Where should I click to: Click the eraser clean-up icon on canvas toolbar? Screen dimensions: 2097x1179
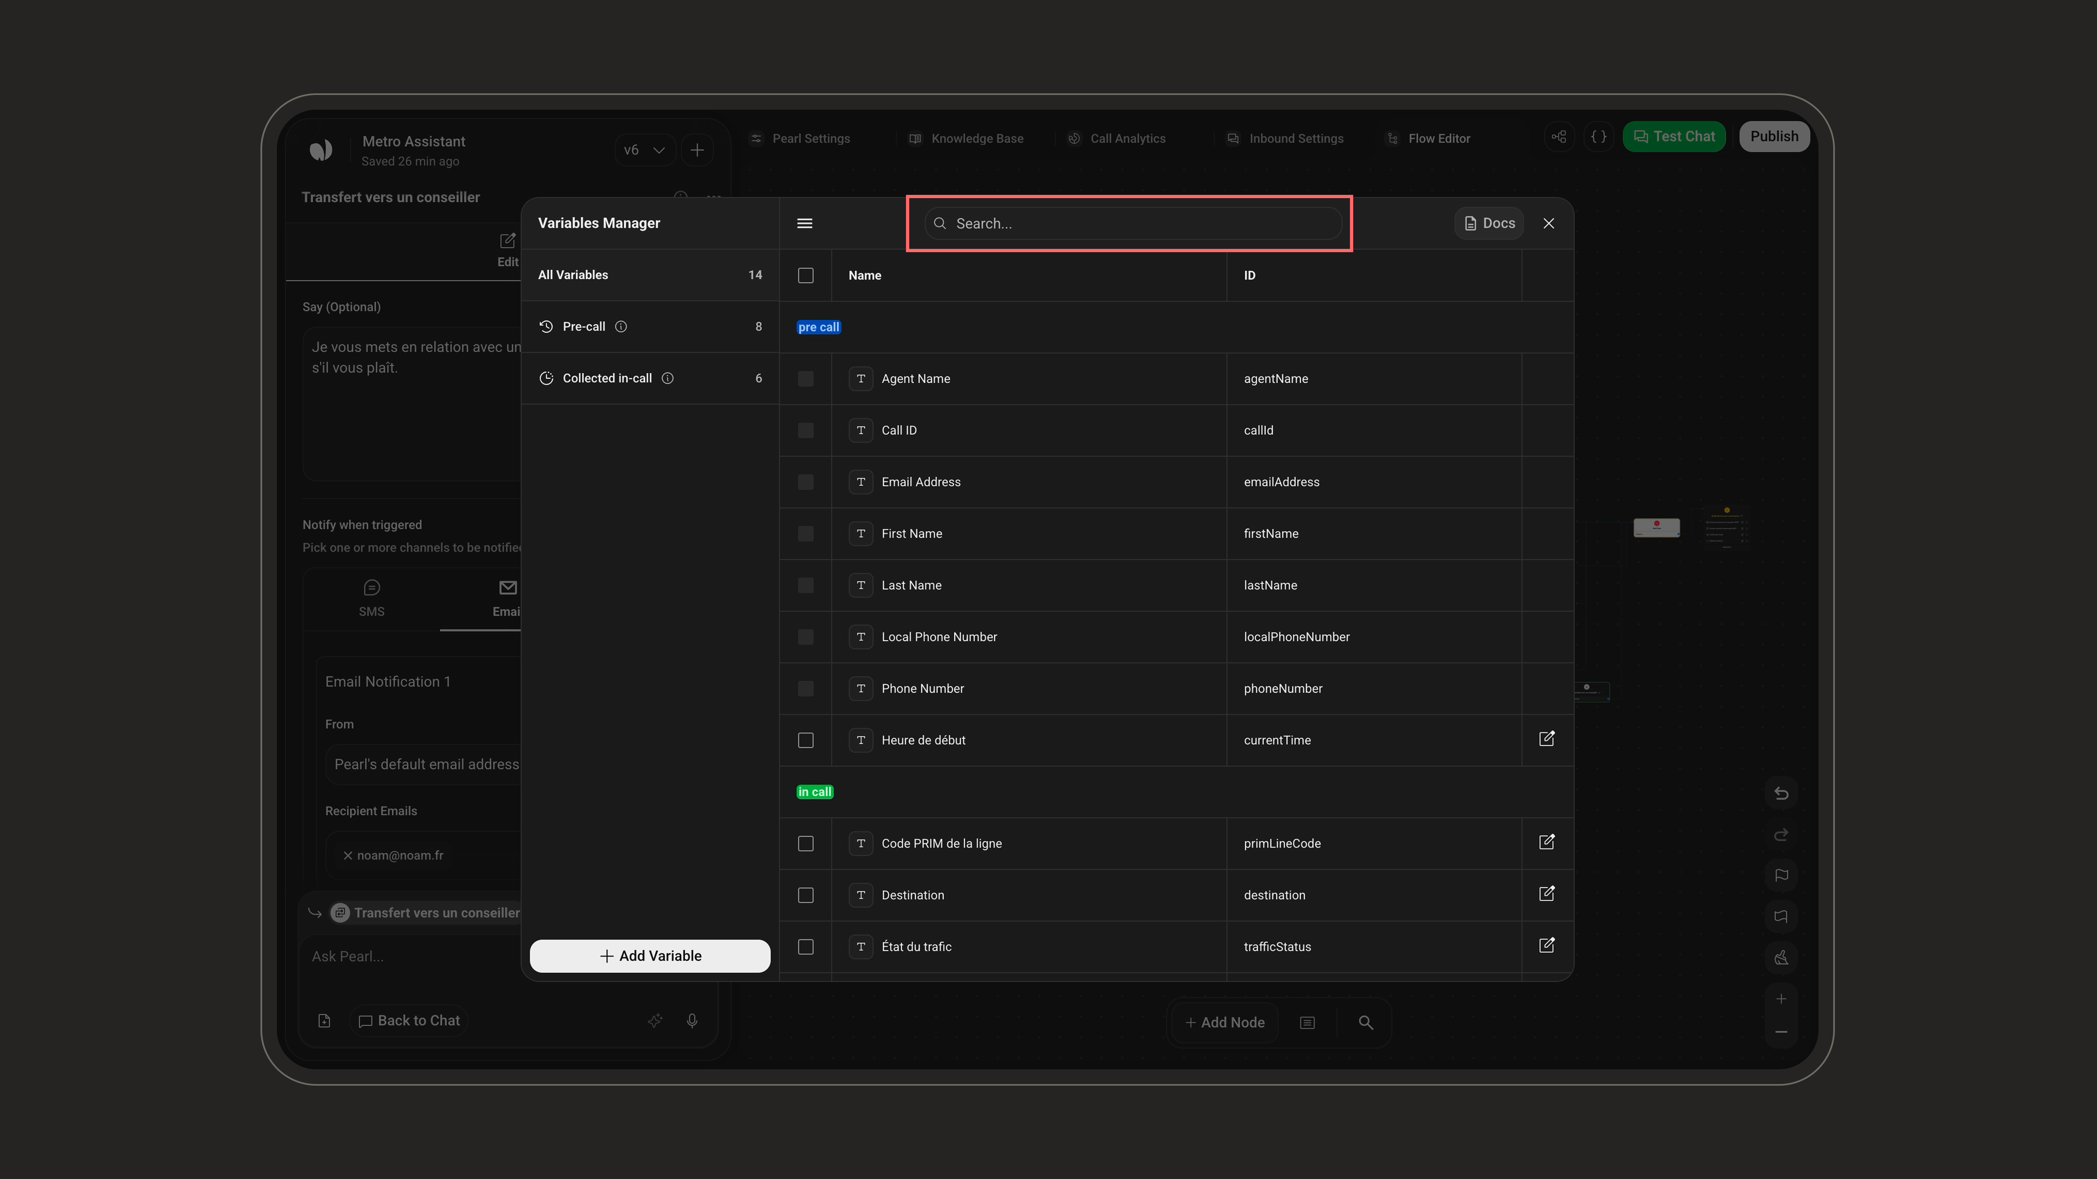[1781, 958]
